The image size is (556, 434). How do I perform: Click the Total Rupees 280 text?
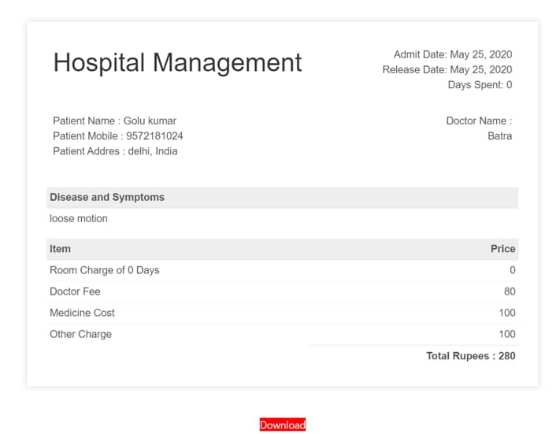tap(471, 356)
